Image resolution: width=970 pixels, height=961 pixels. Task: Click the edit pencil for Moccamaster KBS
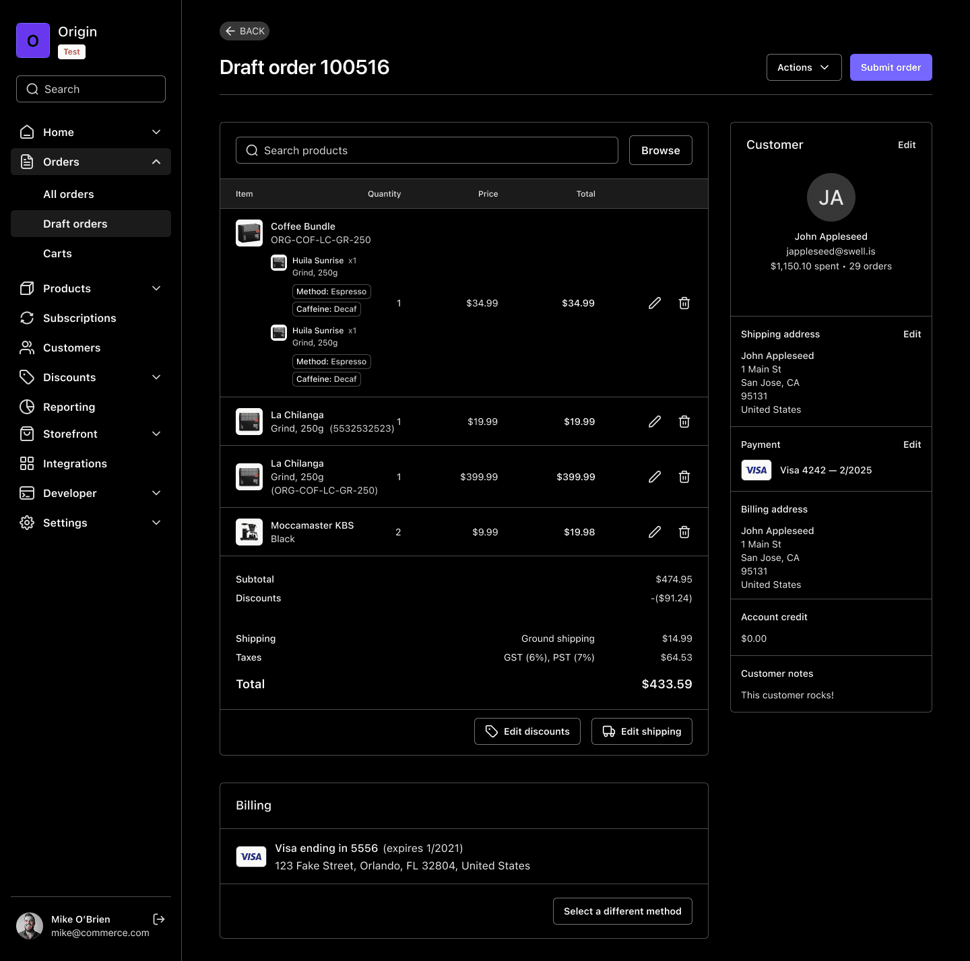point(654,531)
